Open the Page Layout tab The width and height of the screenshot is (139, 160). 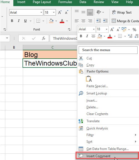(42, 2)
